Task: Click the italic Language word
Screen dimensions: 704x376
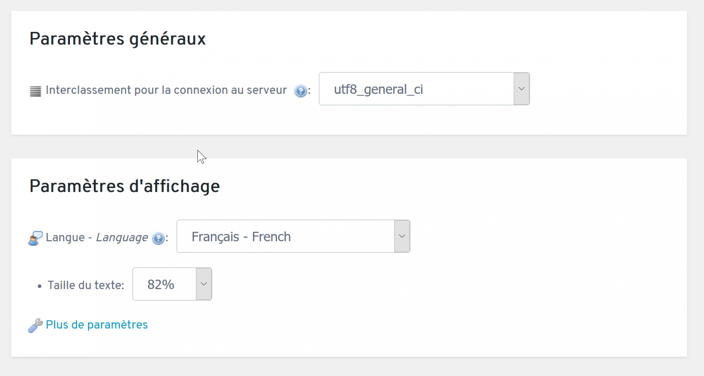Action: pyautogui.click(x=122, y=237)
